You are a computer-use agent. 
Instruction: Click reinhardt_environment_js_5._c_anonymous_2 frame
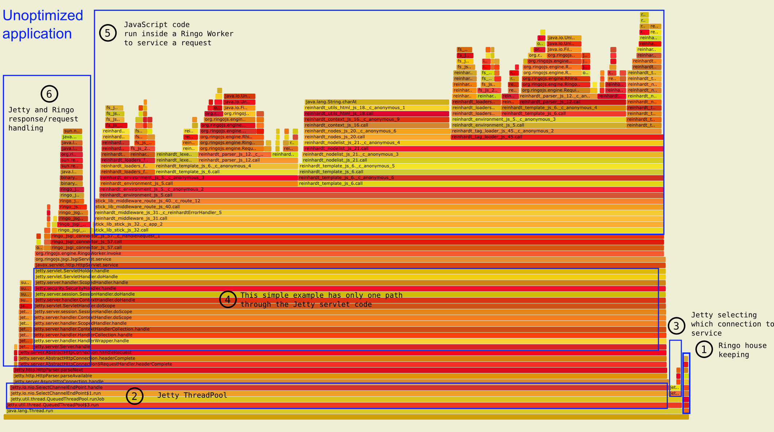pyautogui.click(x=381, y=189)
